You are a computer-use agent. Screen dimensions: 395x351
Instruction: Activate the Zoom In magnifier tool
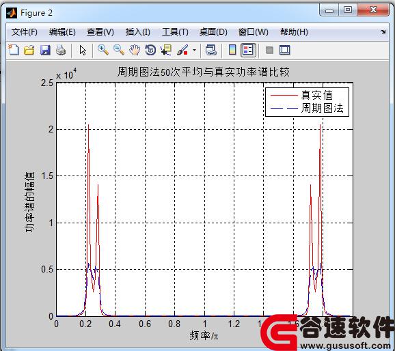103,50
